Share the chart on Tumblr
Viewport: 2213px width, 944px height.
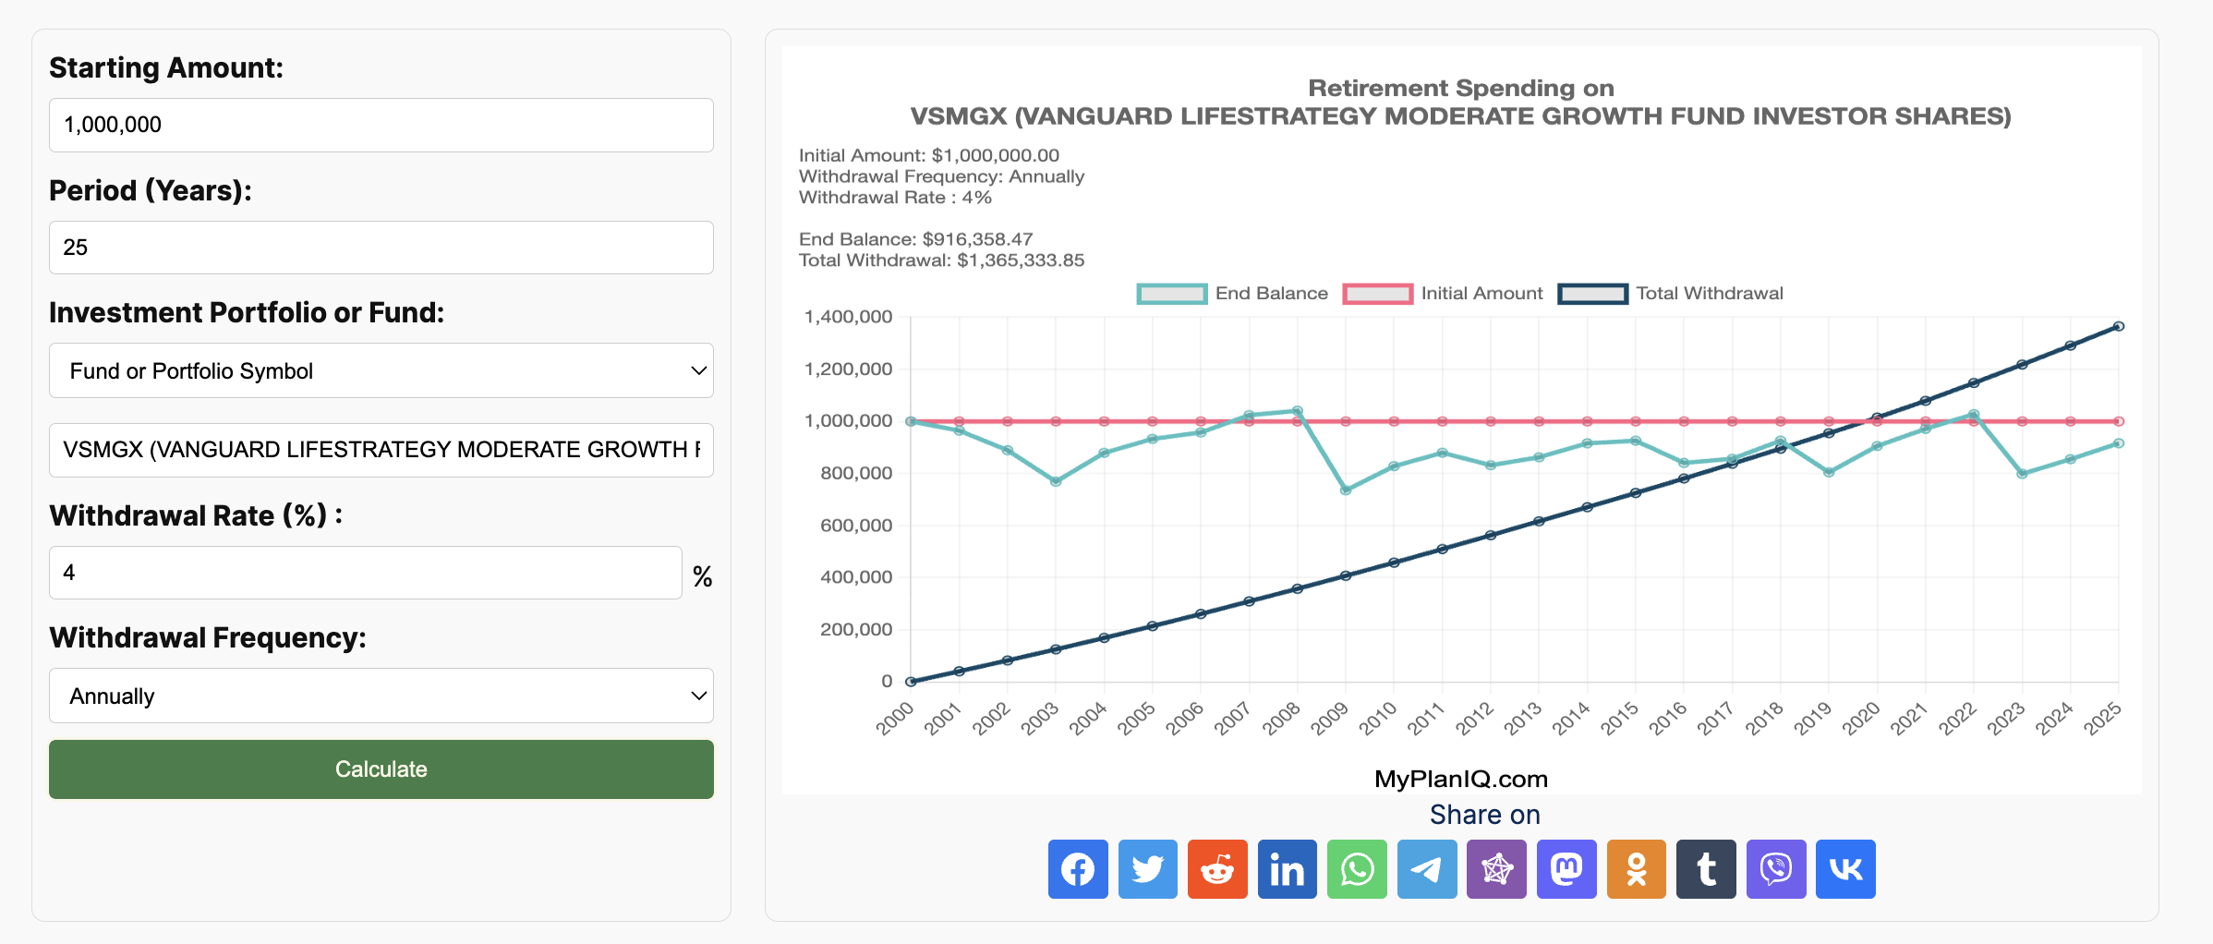pos(1706,869)
